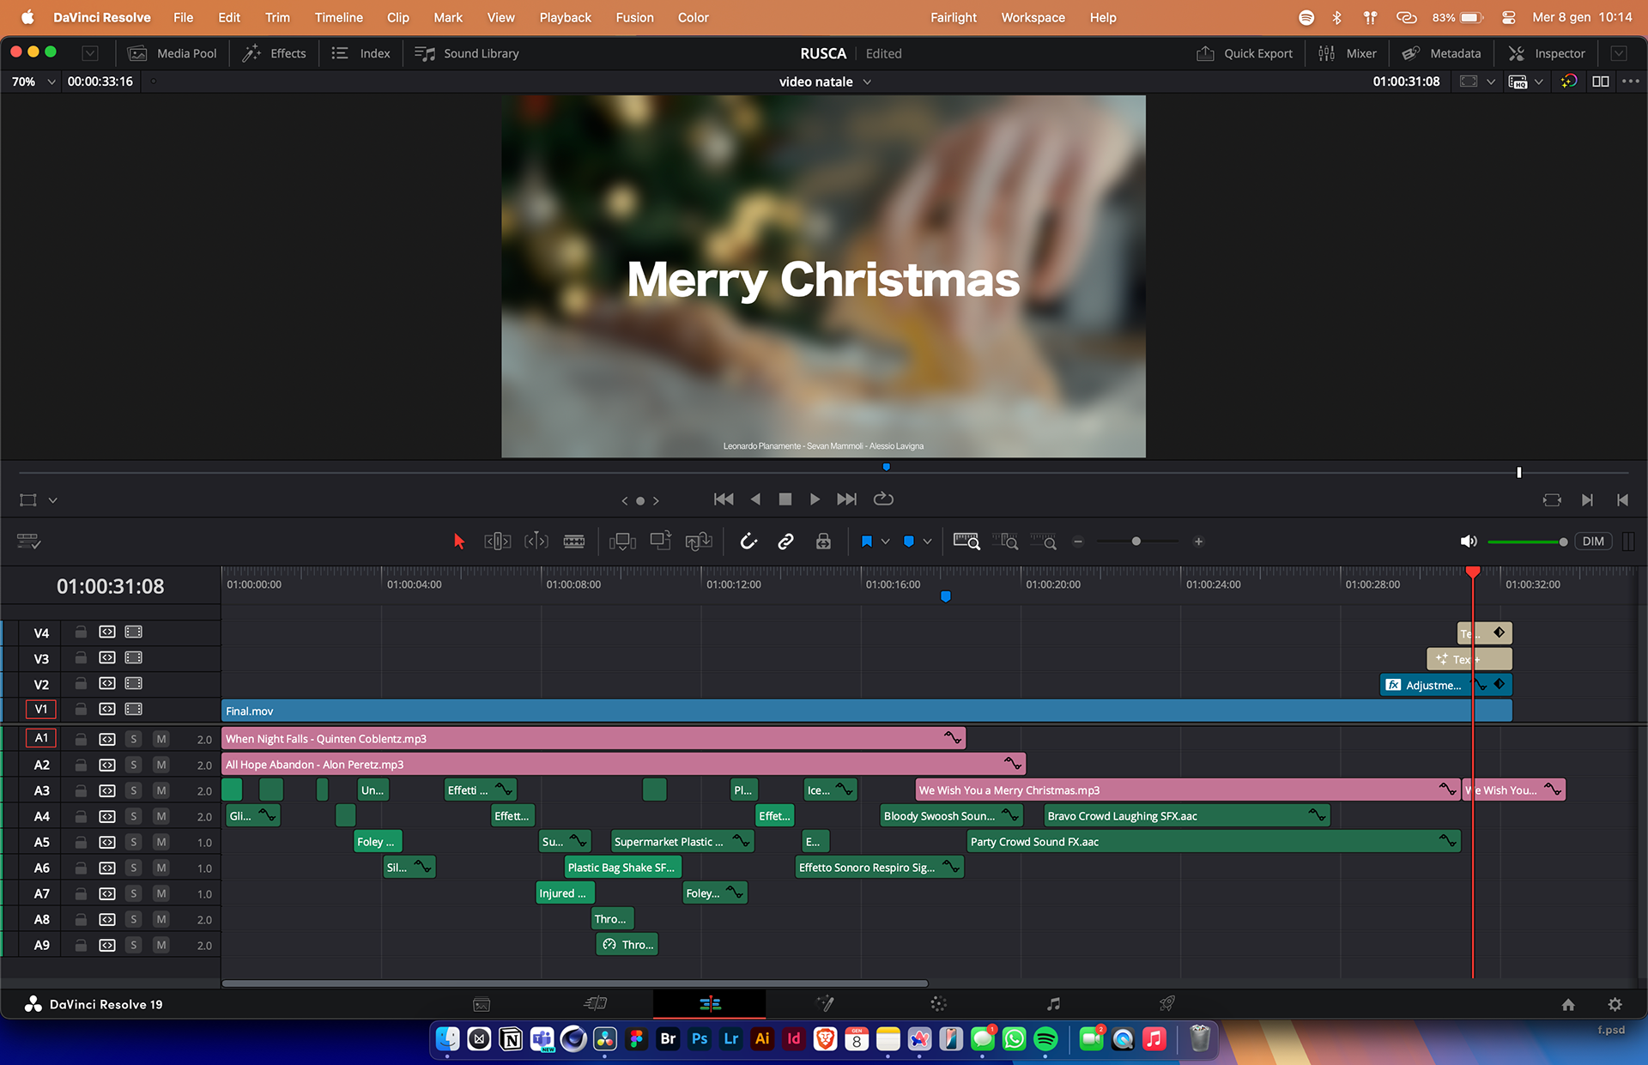Viewport: 1648px width, 1065px height.
Task: Open viewer zoom 70% dropdown
Action: 33,82
